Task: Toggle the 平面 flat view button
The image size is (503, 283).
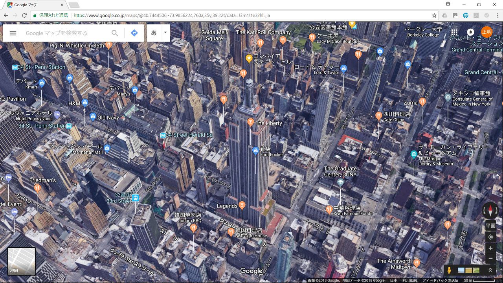Action: pyautogui.click(x=490, y=226)
